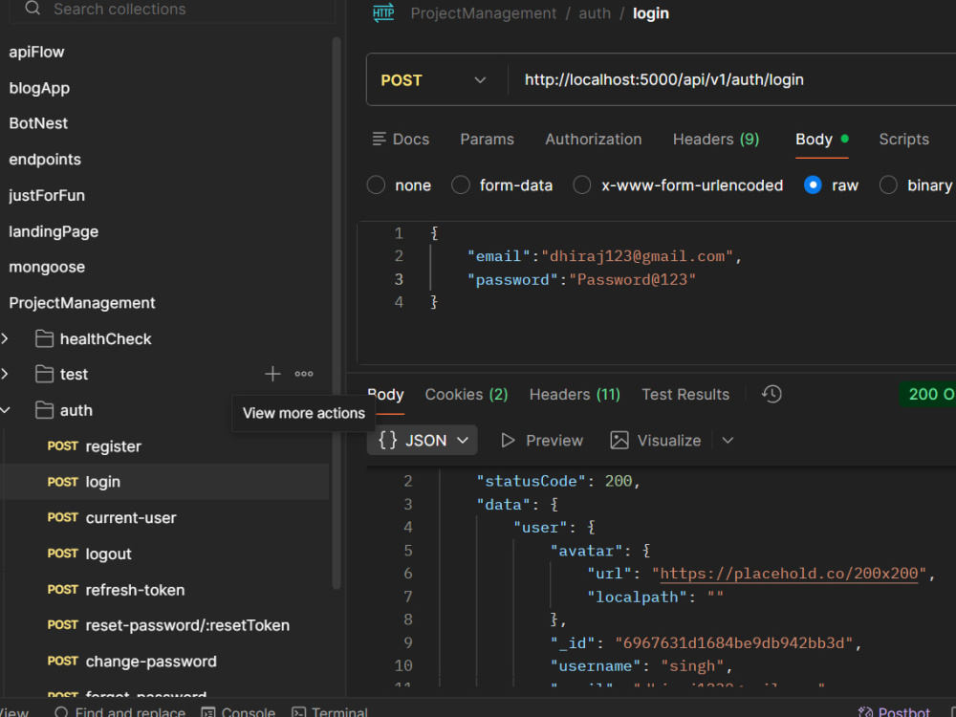Open more actions dots for test folder
Viewport: 956px width, 717px height.
pos(304,374)
